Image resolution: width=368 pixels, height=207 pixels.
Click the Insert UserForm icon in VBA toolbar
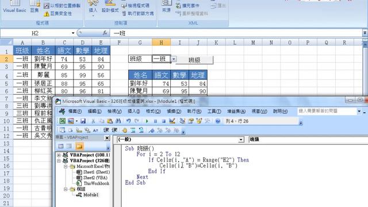[71, 121]
